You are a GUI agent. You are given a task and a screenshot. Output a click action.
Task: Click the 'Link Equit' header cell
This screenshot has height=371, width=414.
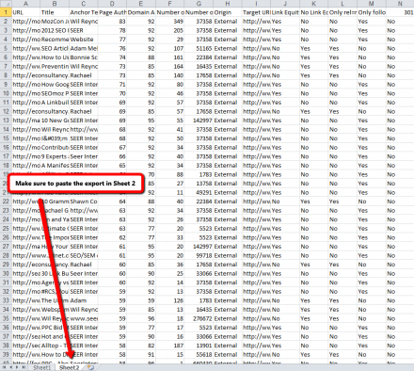(x=285, y=12)
